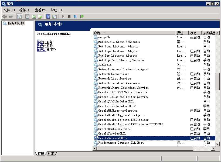Sort by the 名称 column header
Image resolution: width=221 pixels, height=162 pixels.
pyautogui.click(x=134, y=33)
